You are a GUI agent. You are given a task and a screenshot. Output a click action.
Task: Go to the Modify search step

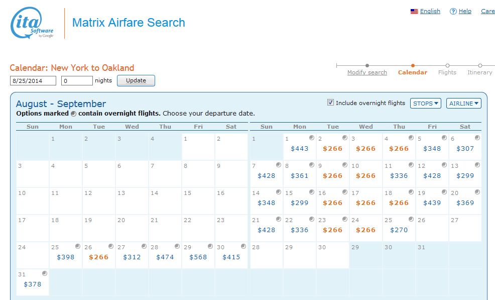[x=367, y=72]
